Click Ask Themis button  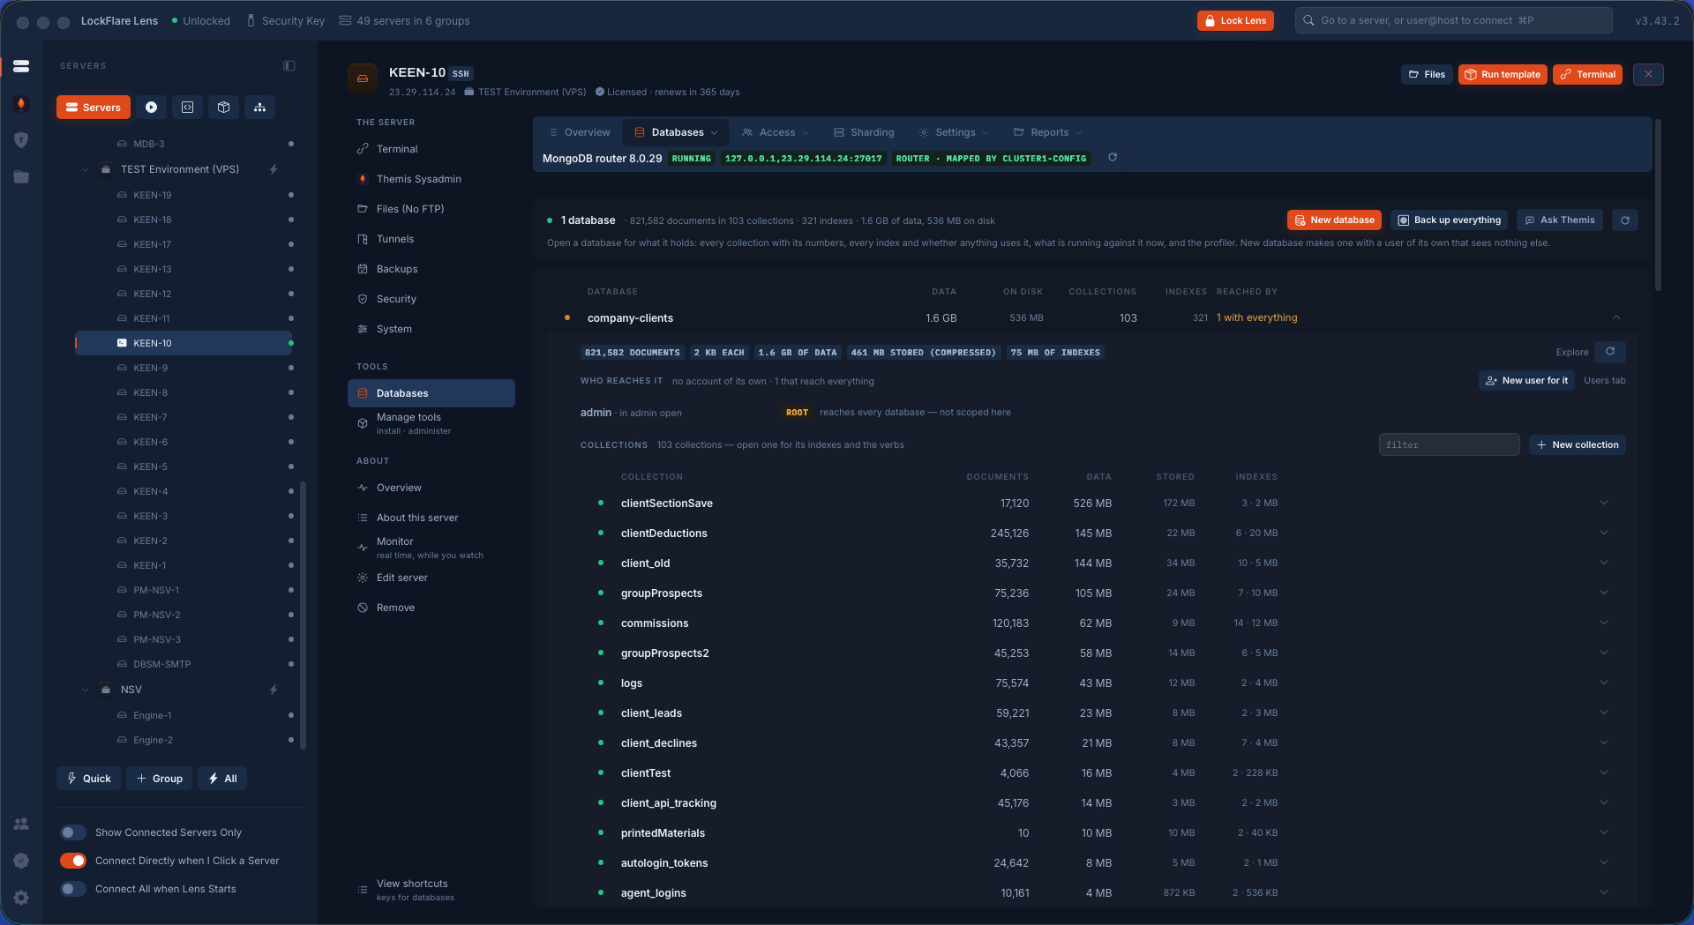1560,220
